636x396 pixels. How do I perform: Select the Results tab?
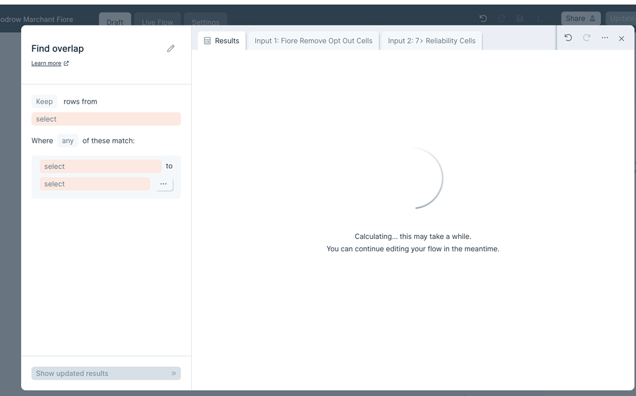coord(224,40)
